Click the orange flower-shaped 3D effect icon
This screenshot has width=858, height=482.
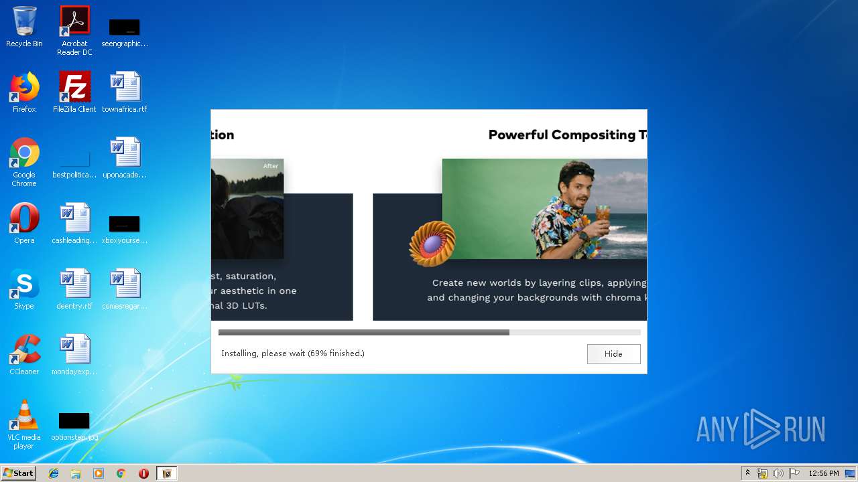[432, 244]
